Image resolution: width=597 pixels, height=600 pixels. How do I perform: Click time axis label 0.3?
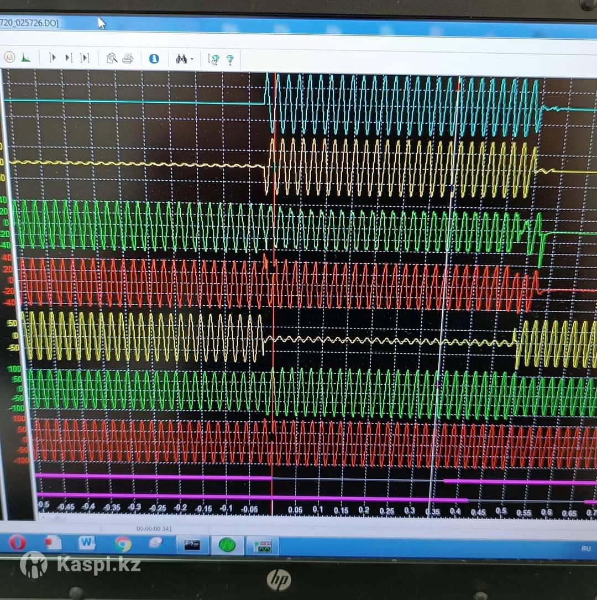click(409, 511)
